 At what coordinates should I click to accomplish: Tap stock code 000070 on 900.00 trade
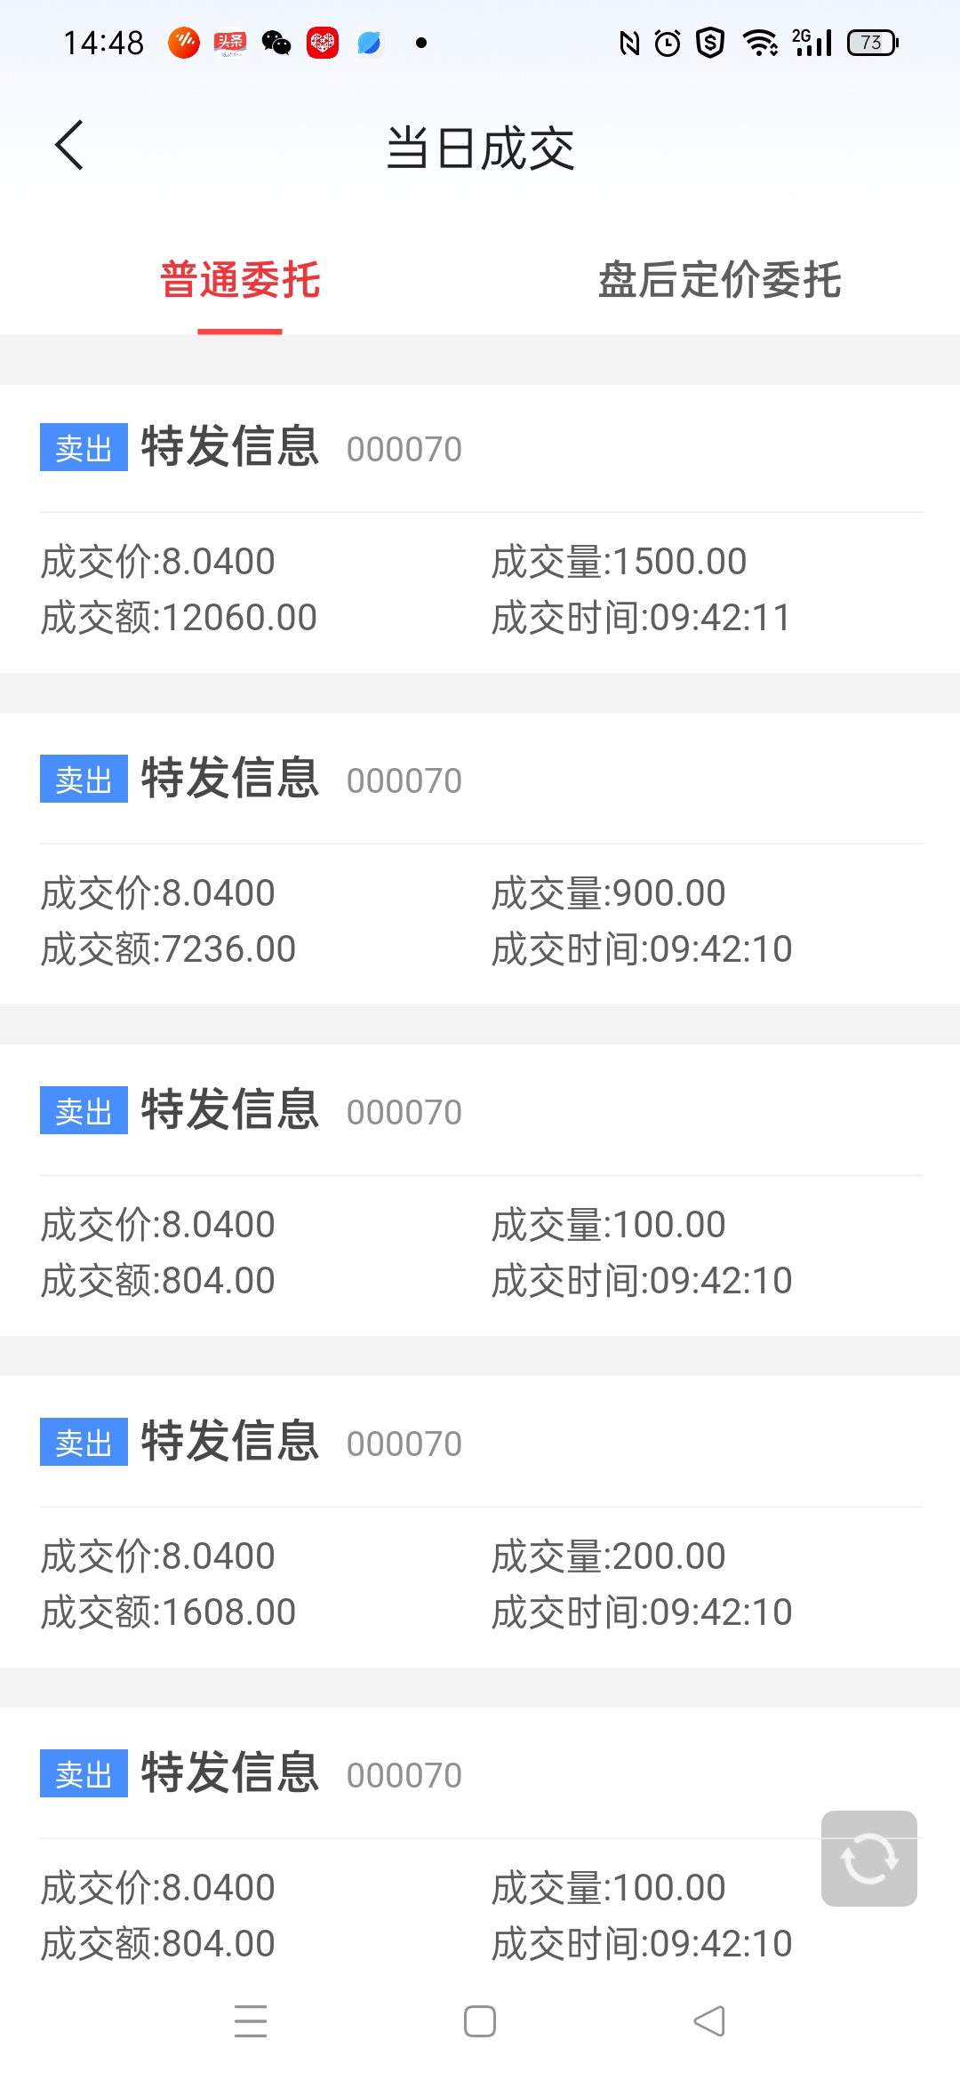[x=404, y=780]
